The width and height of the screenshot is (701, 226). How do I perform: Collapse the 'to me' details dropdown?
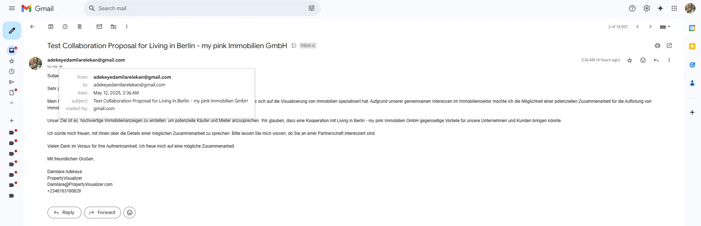[61, 67]
